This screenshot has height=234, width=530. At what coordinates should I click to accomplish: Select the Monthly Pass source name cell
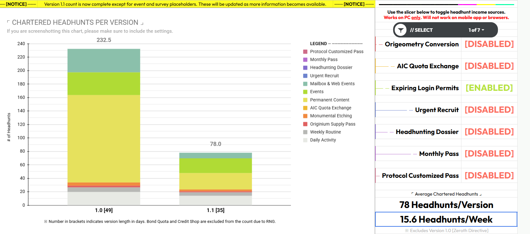tap(439, 154)
